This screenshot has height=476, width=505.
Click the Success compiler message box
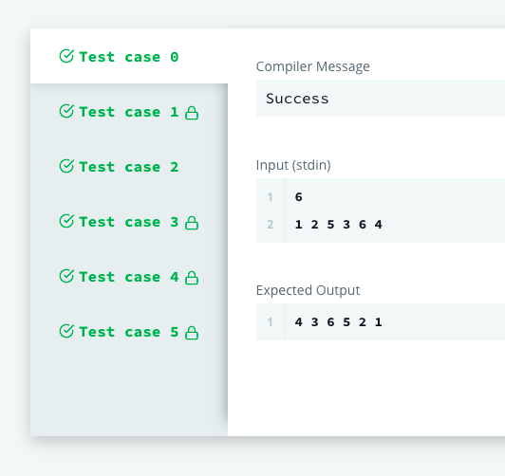(381, 99)
